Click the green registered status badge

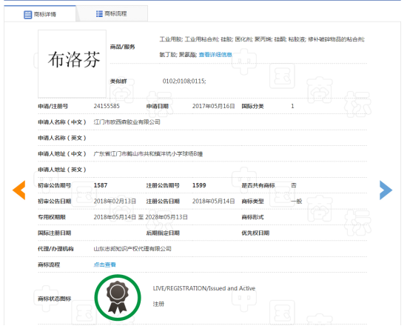click(x=118, y=298)
